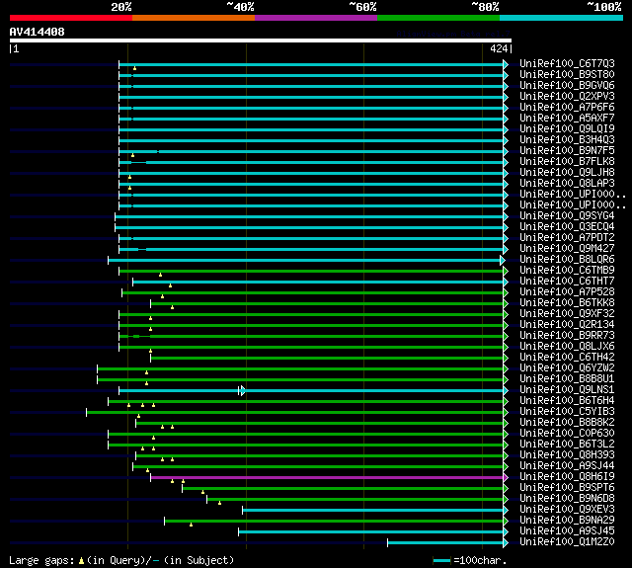Select the UniRef100_C5YIB3 label
632x568 pixels.
(567, 412)
